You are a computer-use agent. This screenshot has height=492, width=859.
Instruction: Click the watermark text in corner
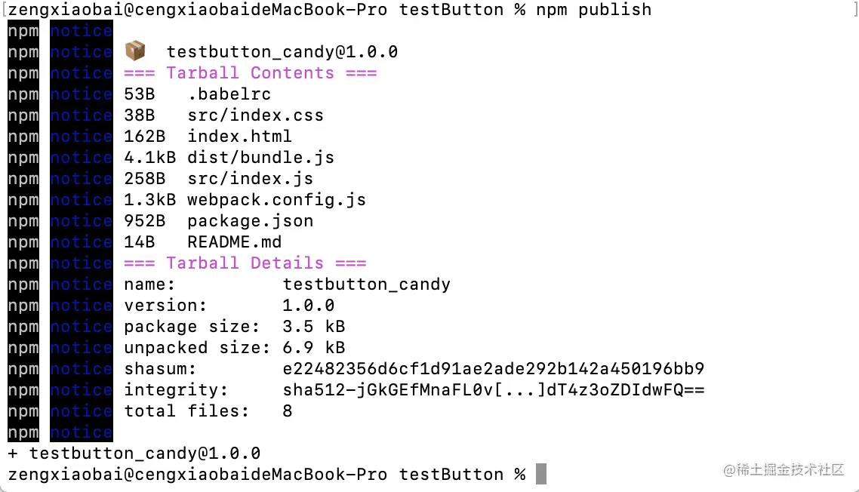point(784,469)
